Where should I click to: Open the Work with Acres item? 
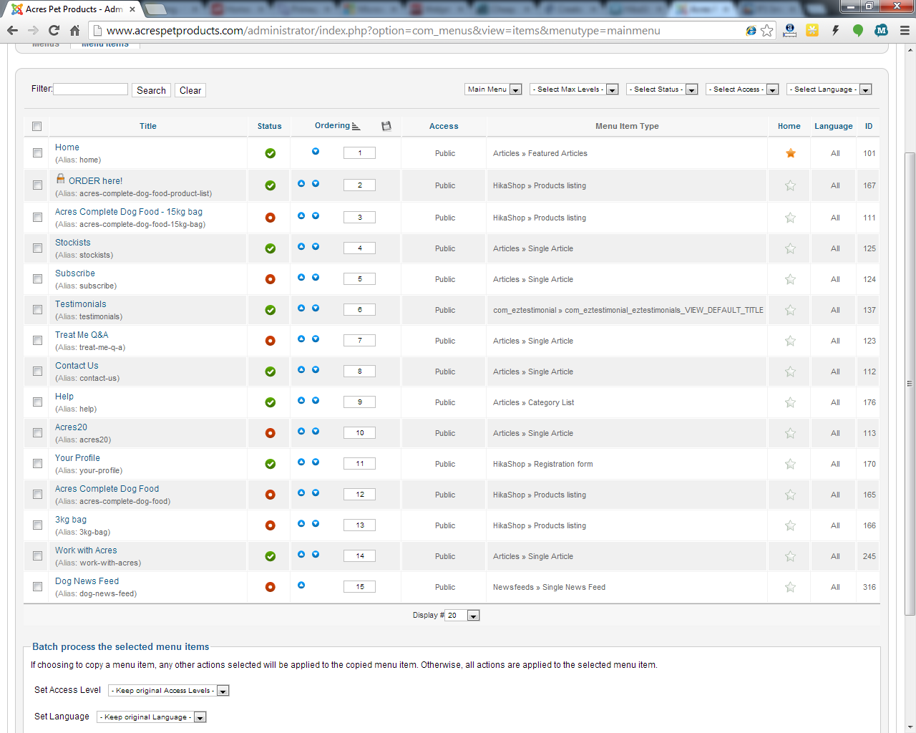coord(86,550)
